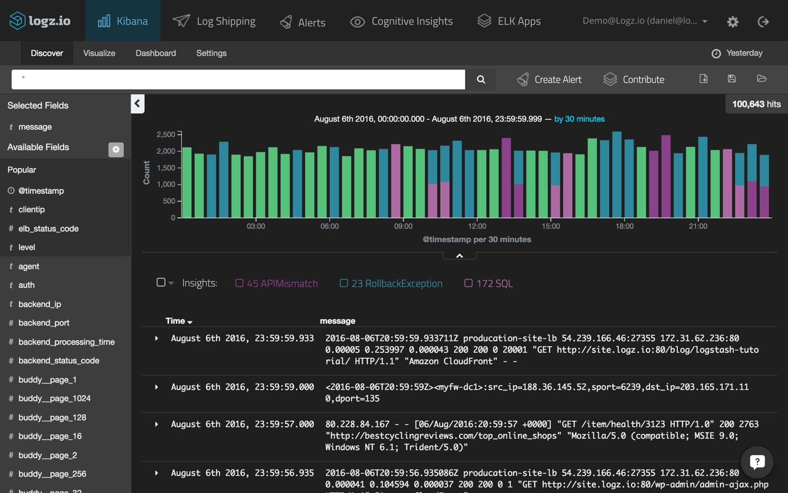This screenshot has width=788, height=493.
Task: Check the 45 APIMismatch insight
Action: [x=239, y=283]
